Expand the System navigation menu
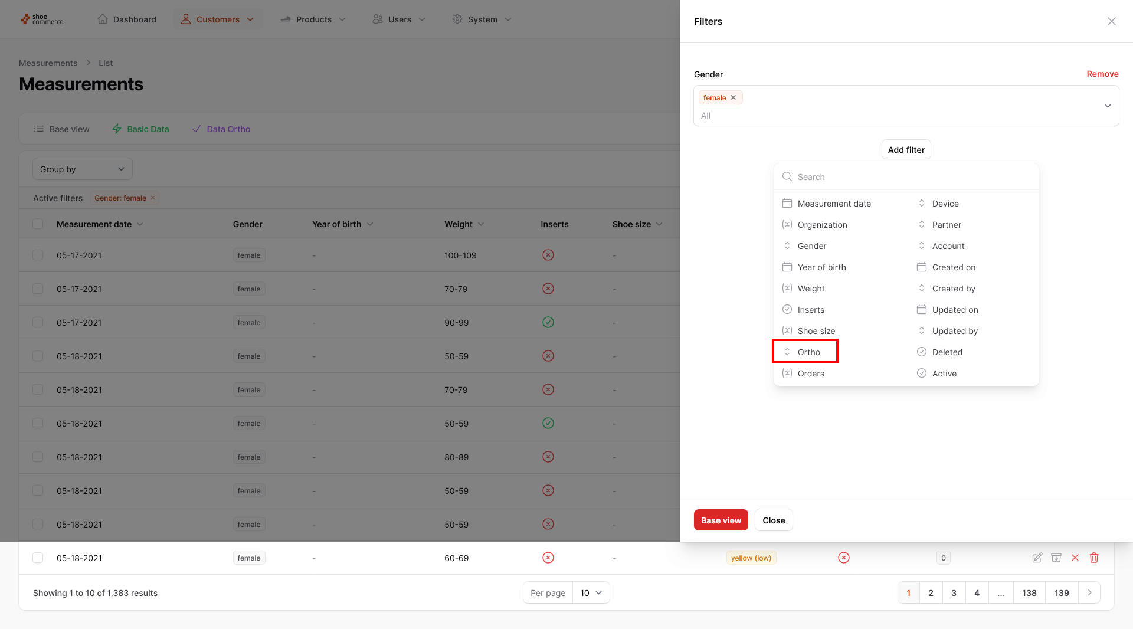The height and width of the screenshot is (629, 1133). [x=482, y=19]
